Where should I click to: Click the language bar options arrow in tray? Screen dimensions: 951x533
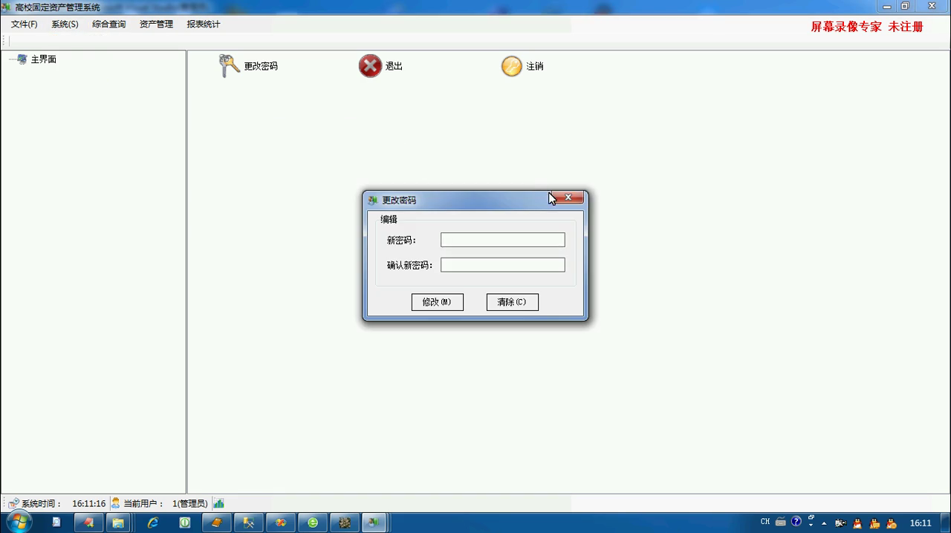pos(811,526)
